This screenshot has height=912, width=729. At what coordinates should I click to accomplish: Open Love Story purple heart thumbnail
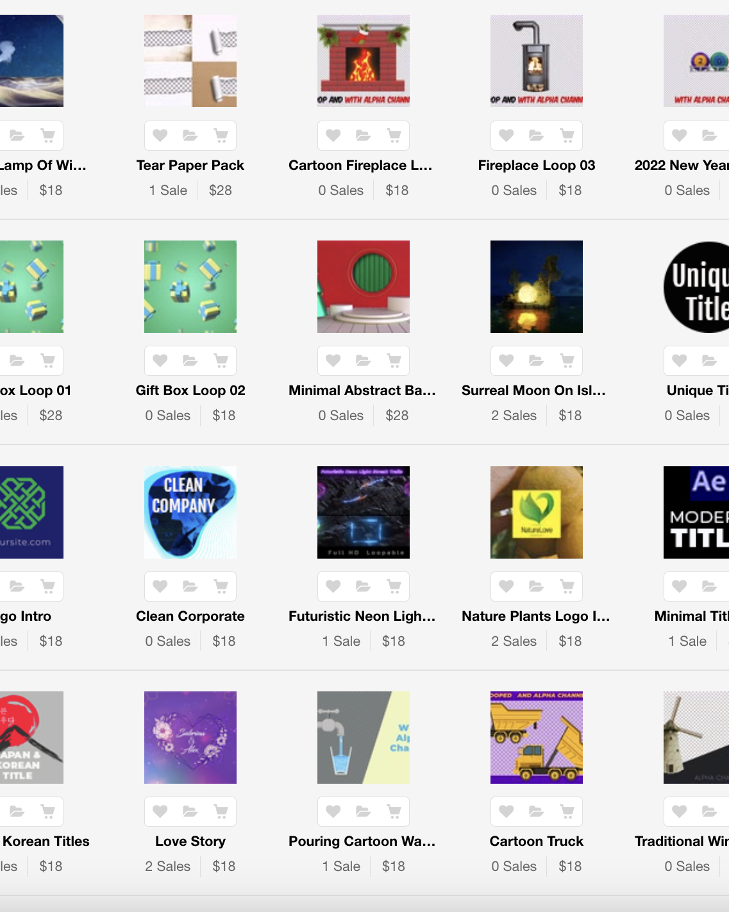(190, 738)
